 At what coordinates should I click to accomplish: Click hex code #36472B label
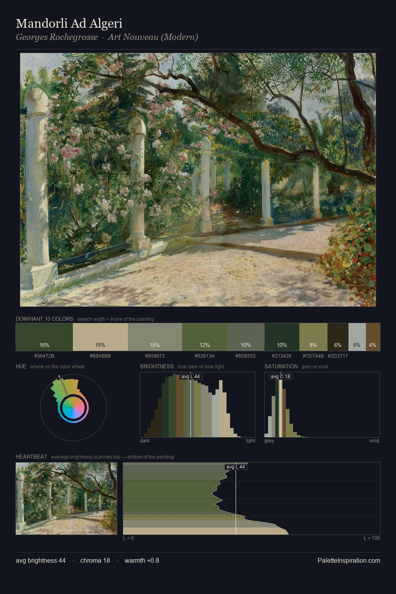click(44, 356)
